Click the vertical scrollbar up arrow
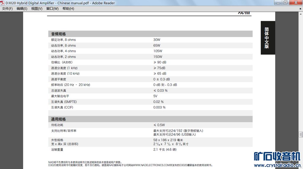The height and width of the screenshot is (169, 303). tap(301, 14)
